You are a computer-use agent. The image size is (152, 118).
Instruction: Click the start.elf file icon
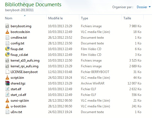click(7, 89)
